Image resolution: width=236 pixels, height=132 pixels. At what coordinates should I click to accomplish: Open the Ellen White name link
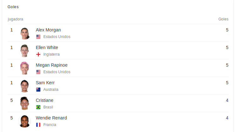click(47, 47)
